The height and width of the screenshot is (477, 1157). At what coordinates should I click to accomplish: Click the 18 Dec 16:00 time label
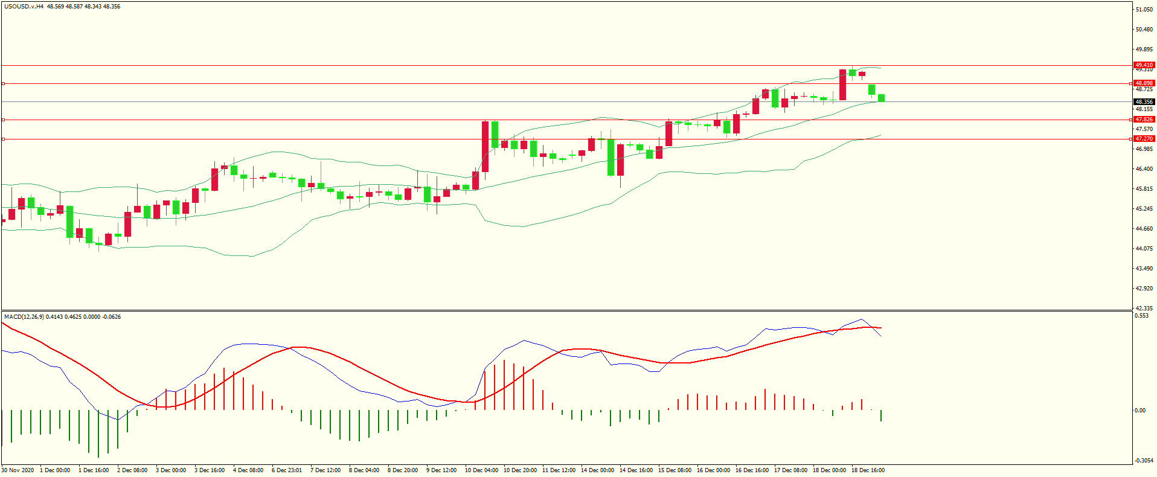click(x=868, y=470)
